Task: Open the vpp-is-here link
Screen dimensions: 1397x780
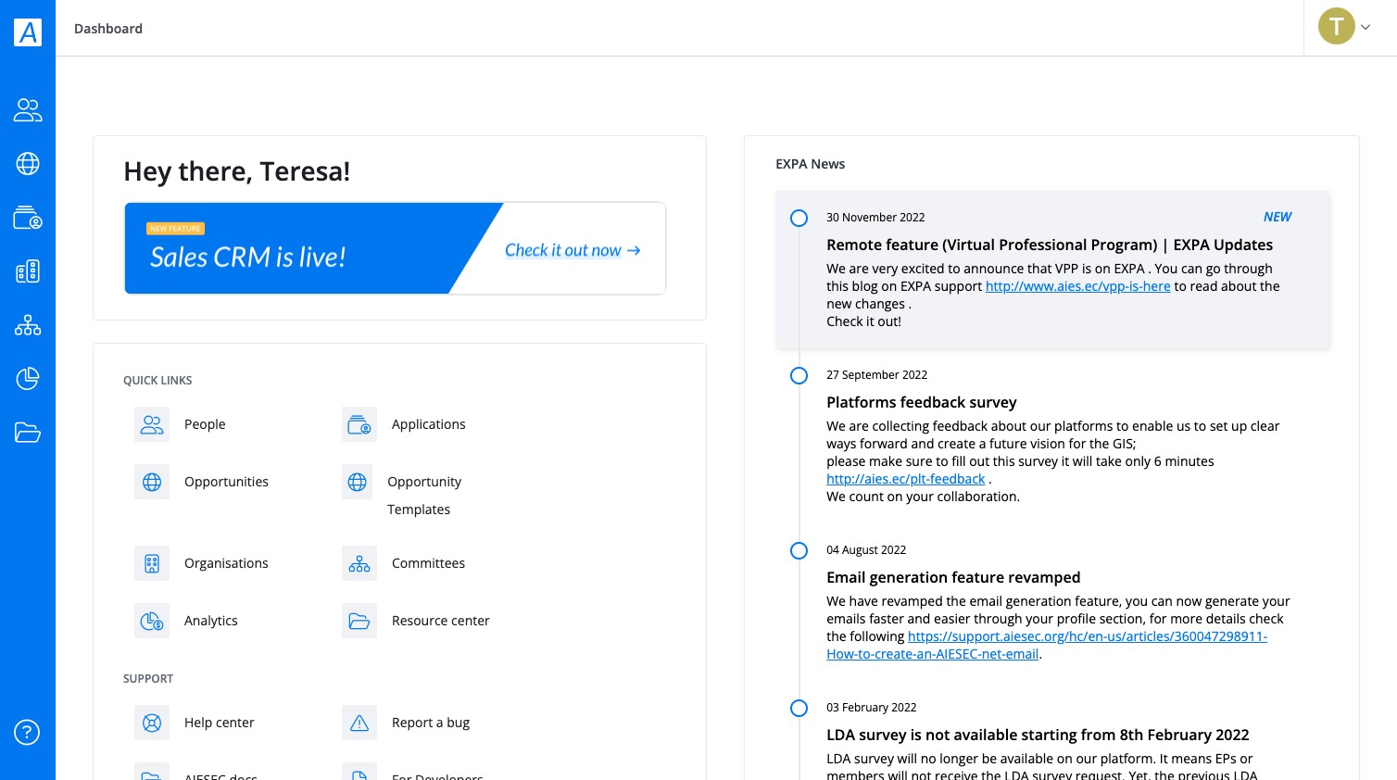Action: (x=1078, y=286)
